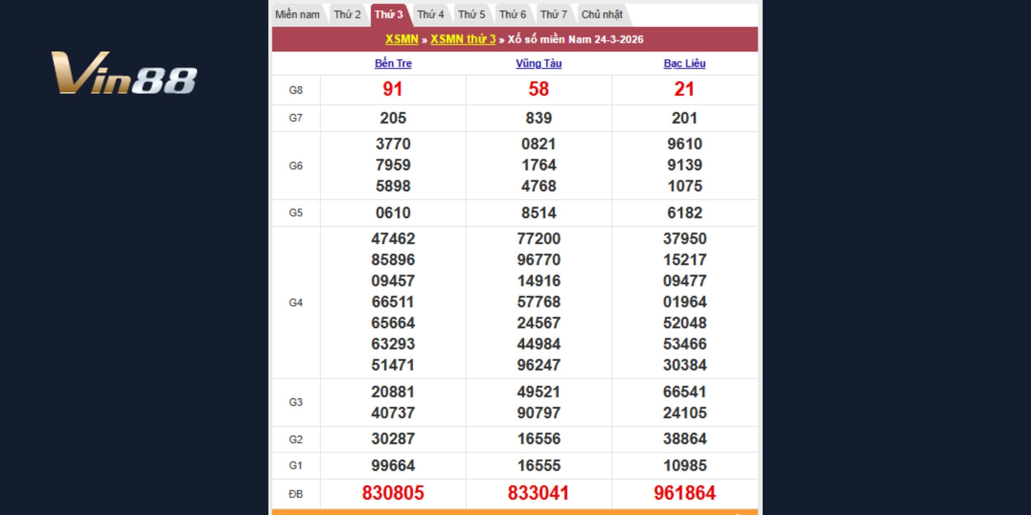Screen dimensions: 1031x515
Task: Click the XSMN breadcrumb link
Action: [402, 39]
